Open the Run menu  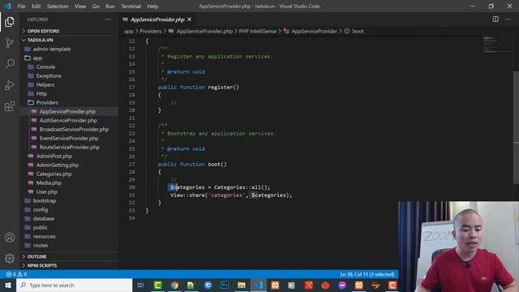click(x=110, y=6)
